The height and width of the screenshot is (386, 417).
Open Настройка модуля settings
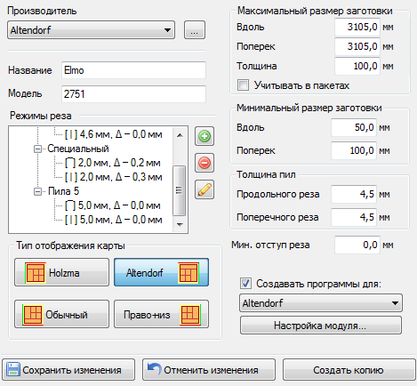click(x=321, y=326)
